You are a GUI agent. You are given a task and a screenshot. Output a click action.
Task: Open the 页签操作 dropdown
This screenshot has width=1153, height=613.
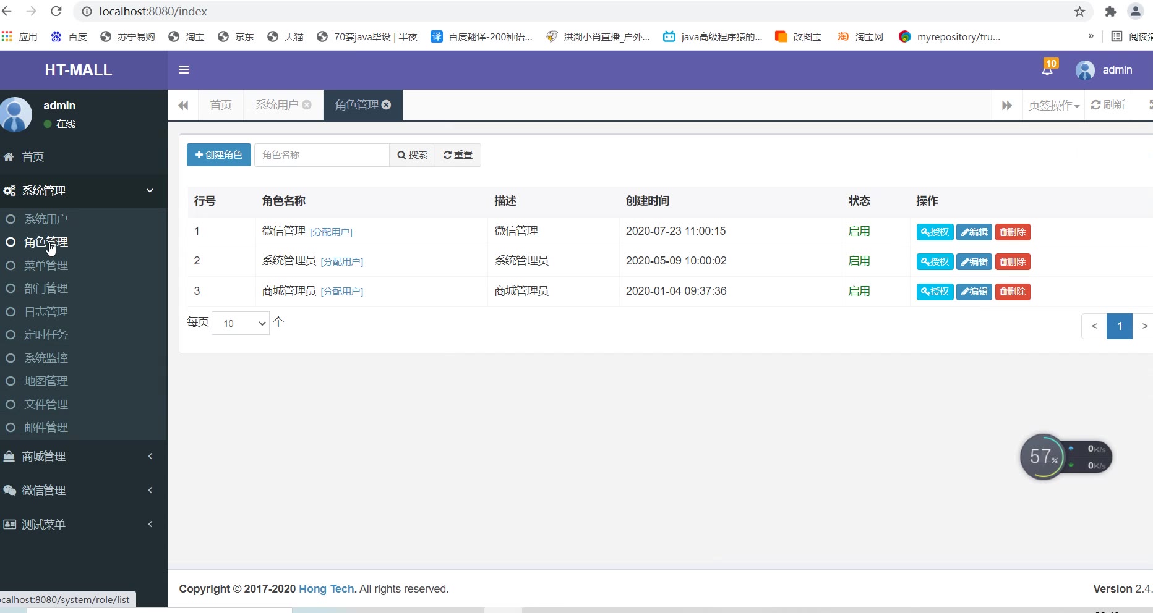pyautogui.click(x=1054, y=106)
